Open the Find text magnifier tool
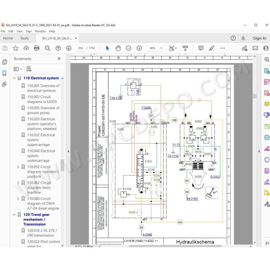270x270 pixels. tap(47, 48)
